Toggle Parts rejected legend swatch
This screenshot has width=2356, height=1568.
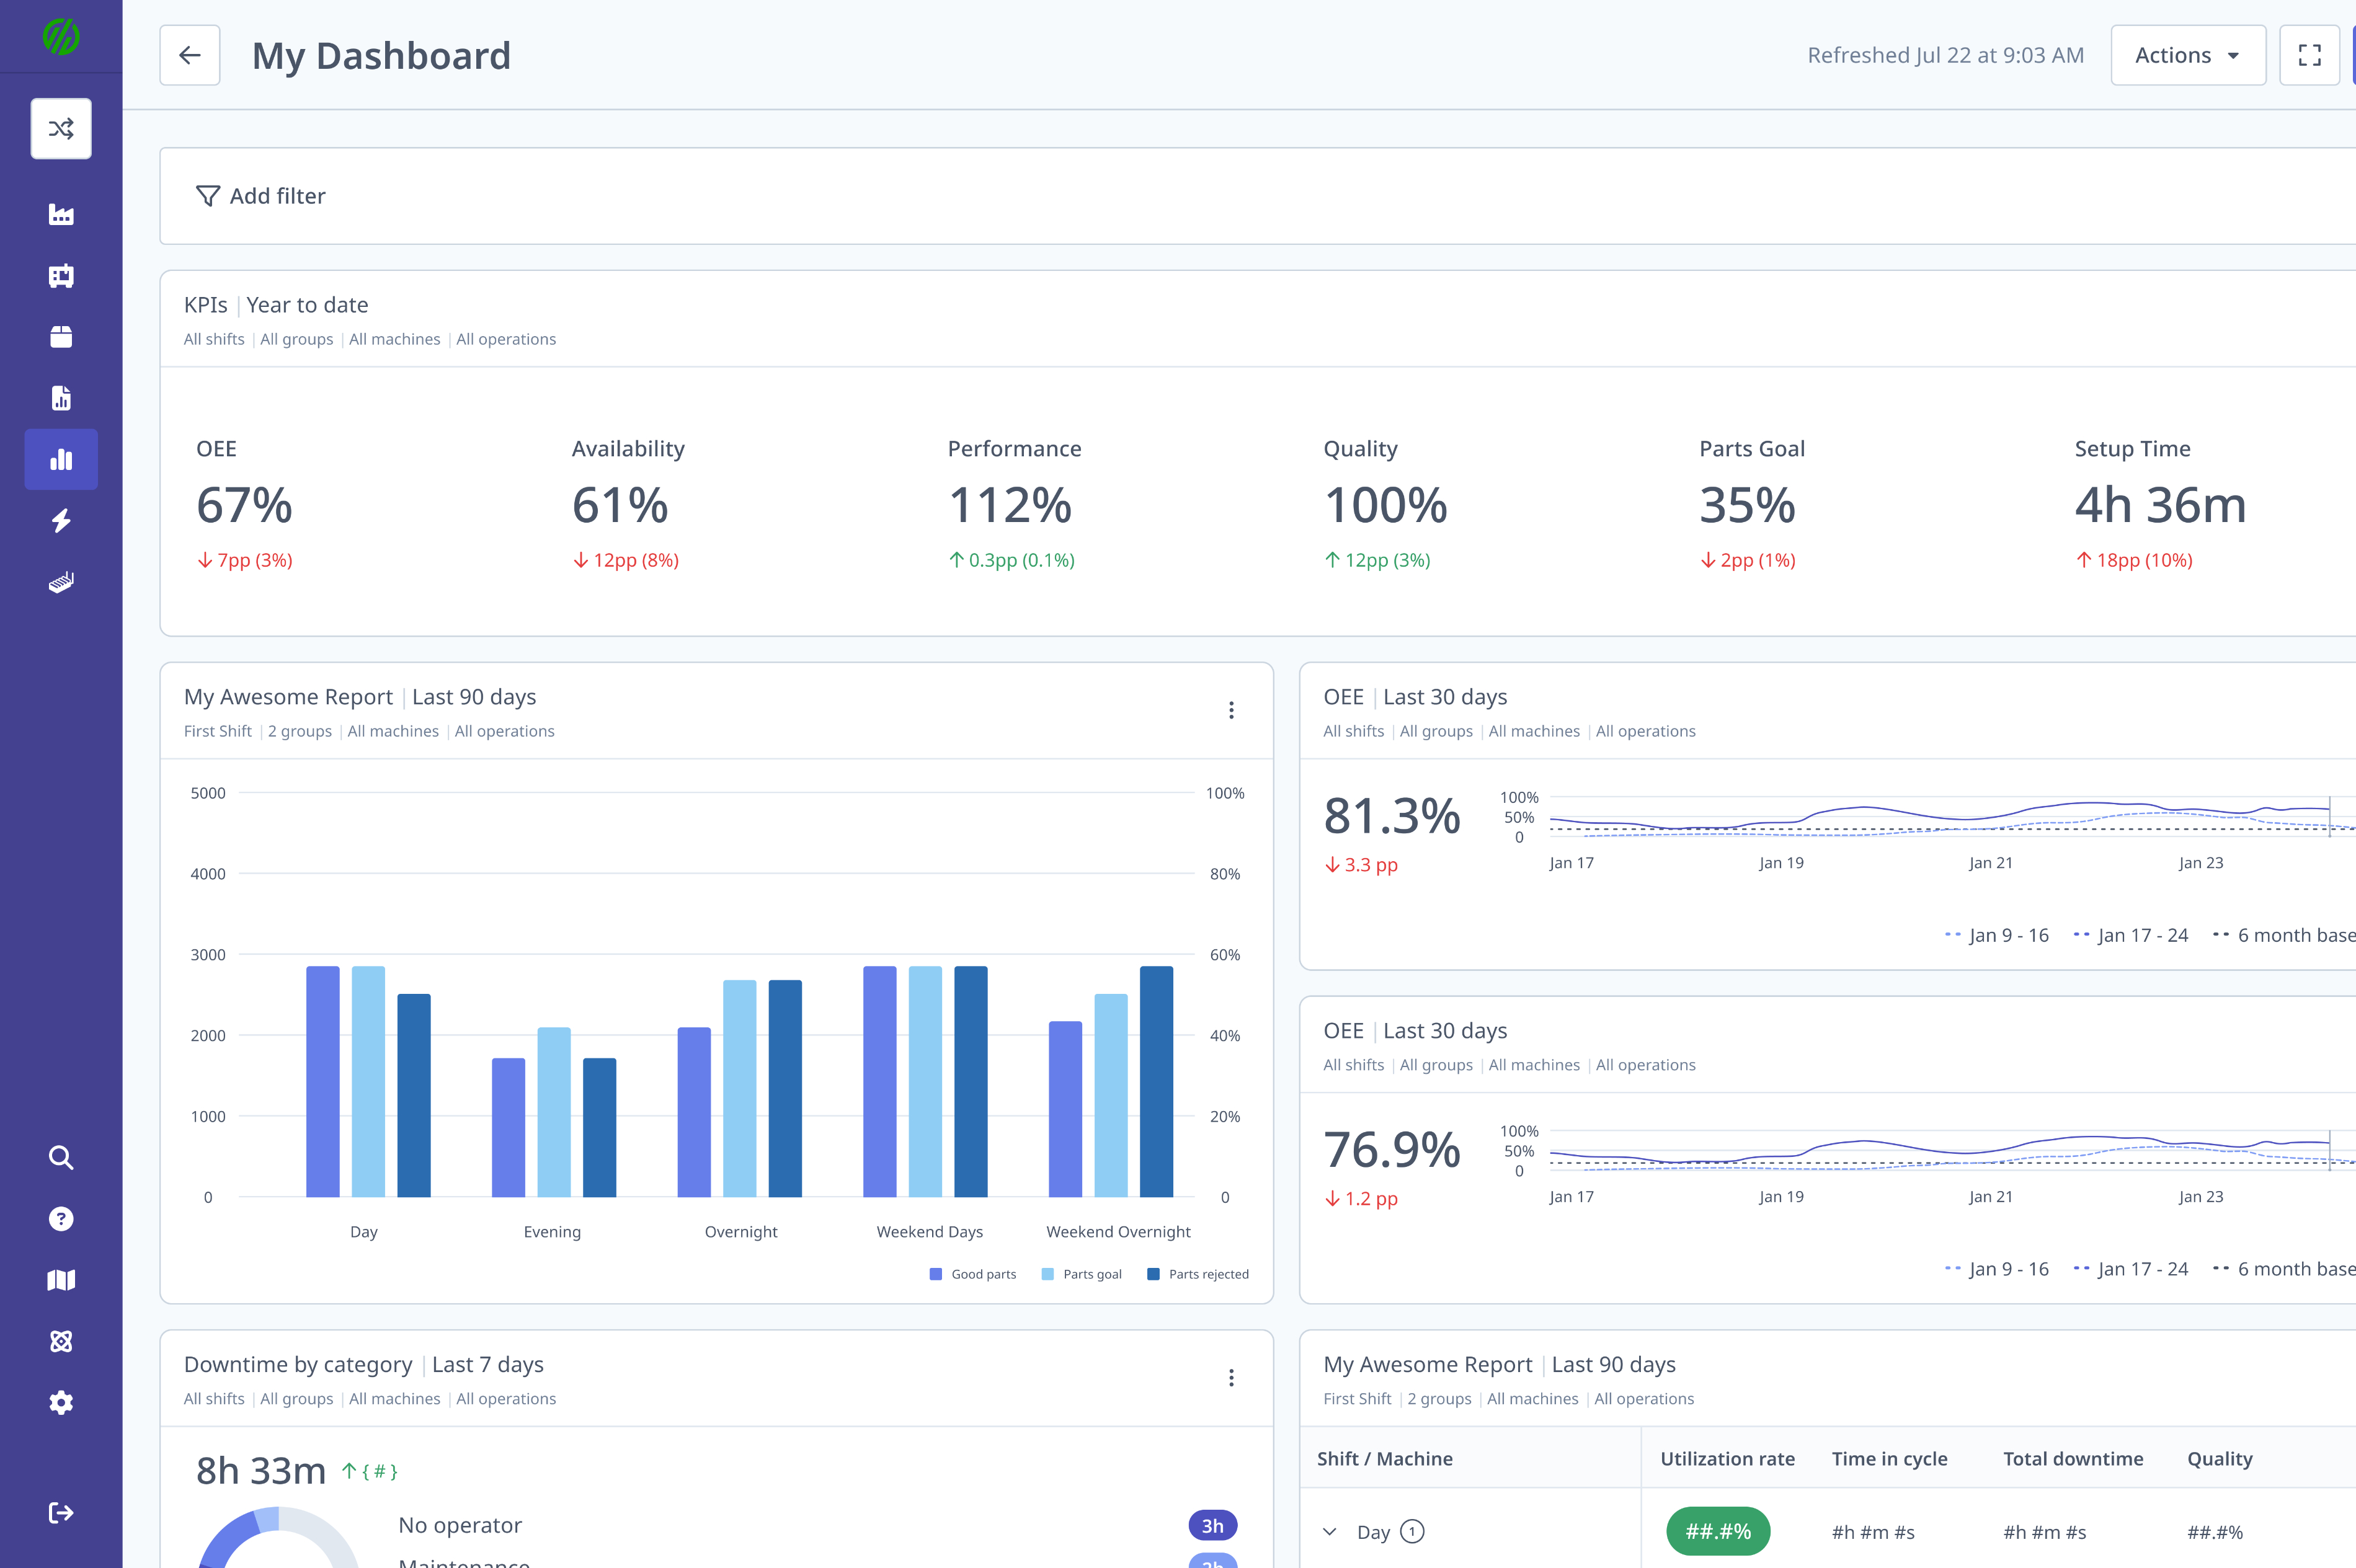[x=1153, y=1274]
